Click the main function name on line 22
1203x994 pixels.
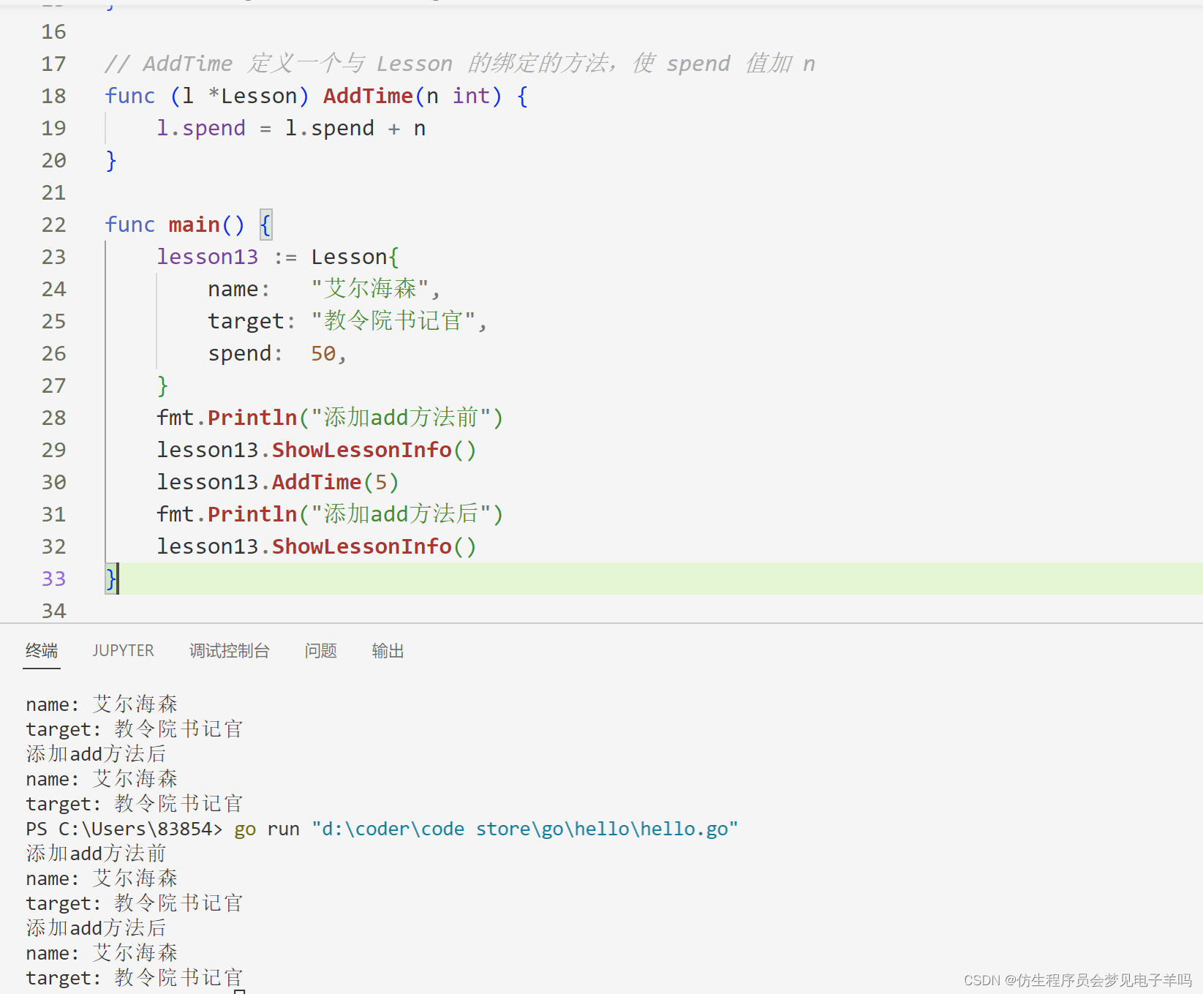tap(194, 225)
